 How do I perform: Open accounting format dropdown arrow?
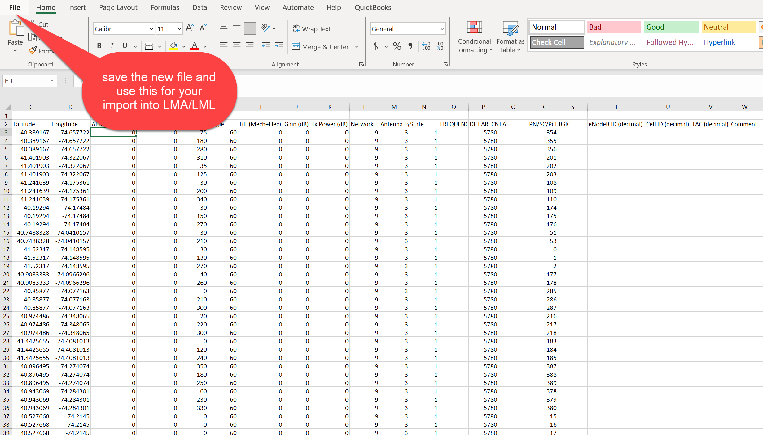[x=386, y=47]
